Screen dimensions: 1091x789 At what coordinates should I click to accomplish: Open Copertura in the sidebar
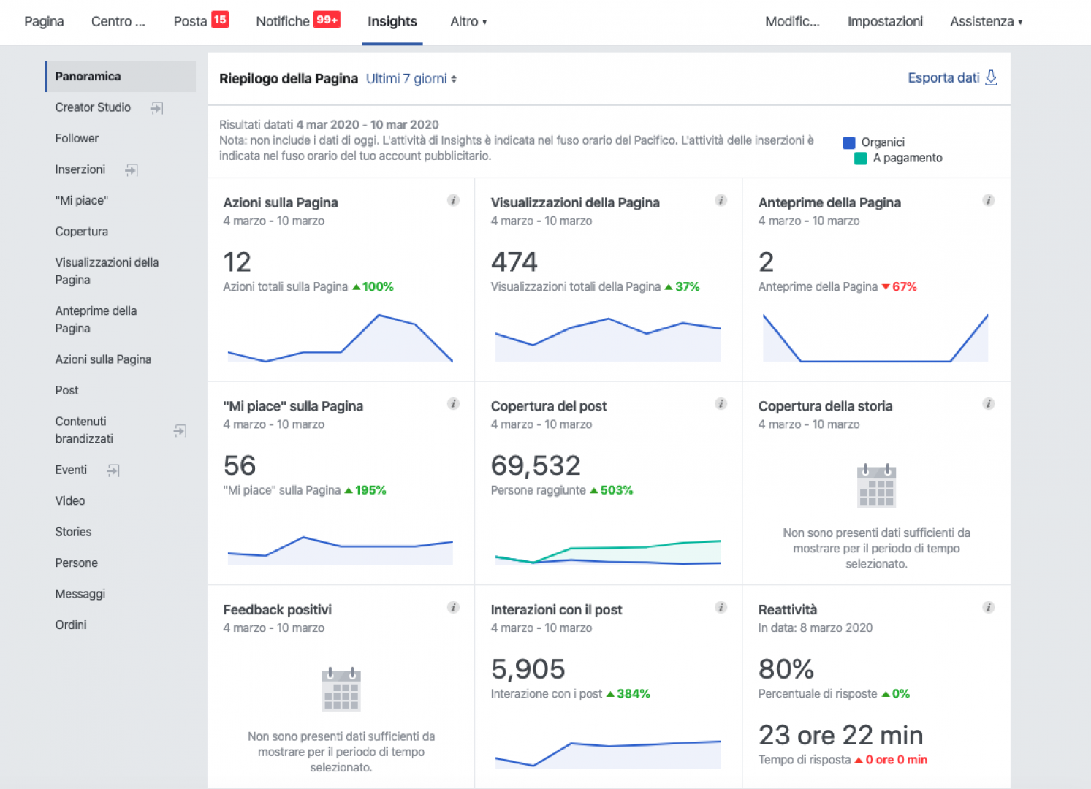[82, 232]
